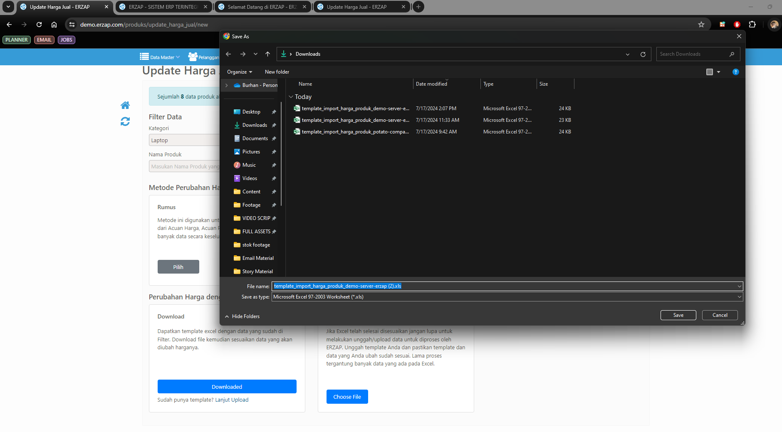Open the EMAIL bookmark
This screenshot has height=432, width=782.
click(x=44, y=40)
